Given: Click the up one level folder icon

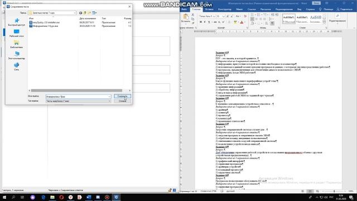Looking at the screenshot, I should 85,13.
